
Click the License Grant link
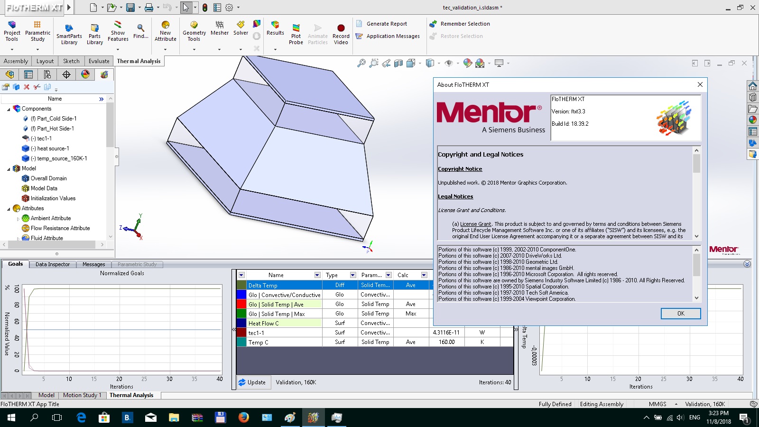475,224
